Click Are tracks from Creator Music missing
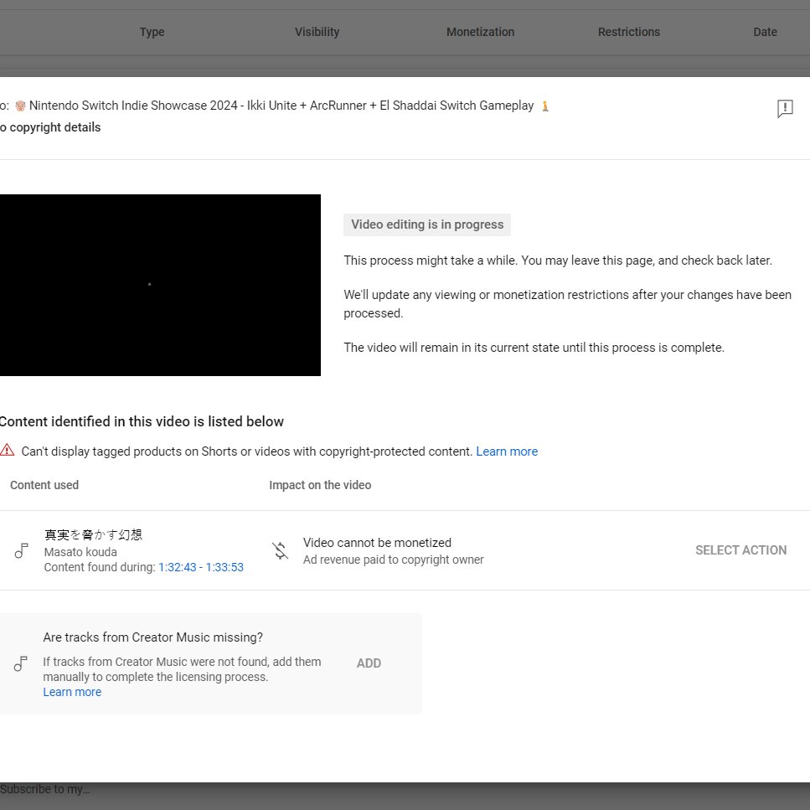The height and width of the screenshot is (810, 810). pos(153,637)
